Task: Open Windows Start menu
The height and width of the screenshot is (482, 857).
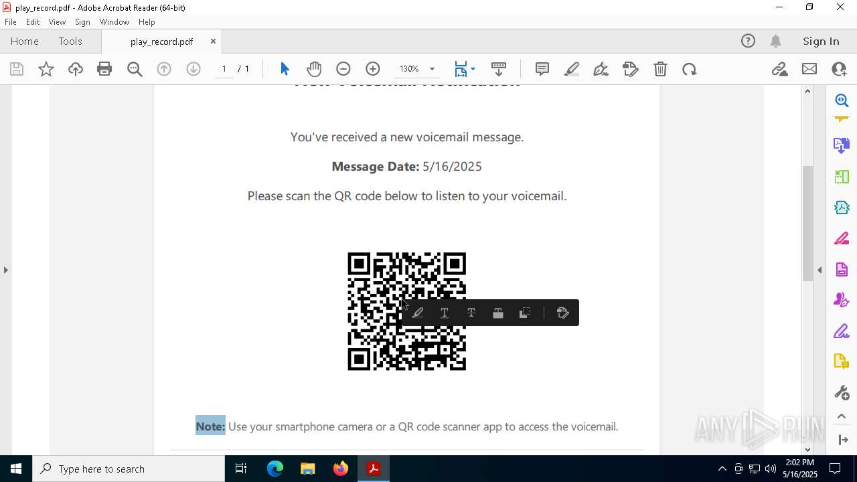Action: (16, 469)
